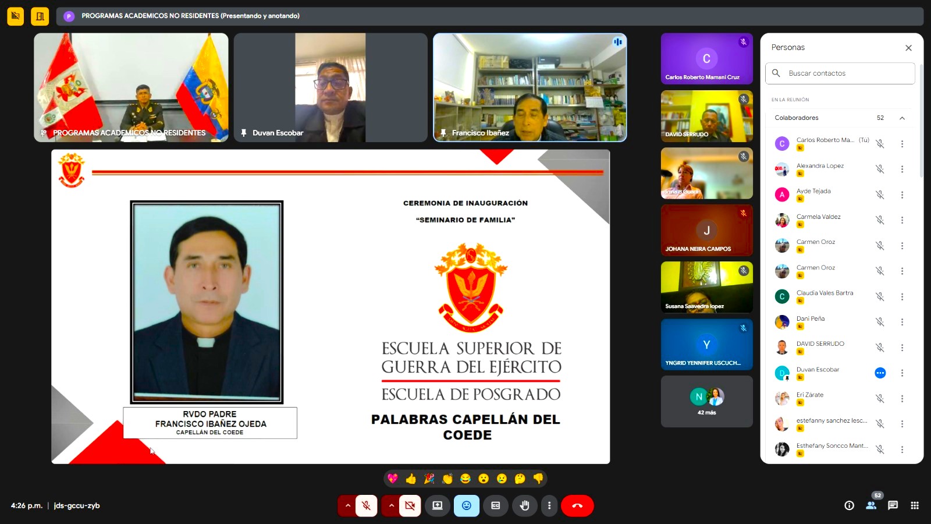Raise your hand button
Screen dimensions: 931x524
[525, 505]
